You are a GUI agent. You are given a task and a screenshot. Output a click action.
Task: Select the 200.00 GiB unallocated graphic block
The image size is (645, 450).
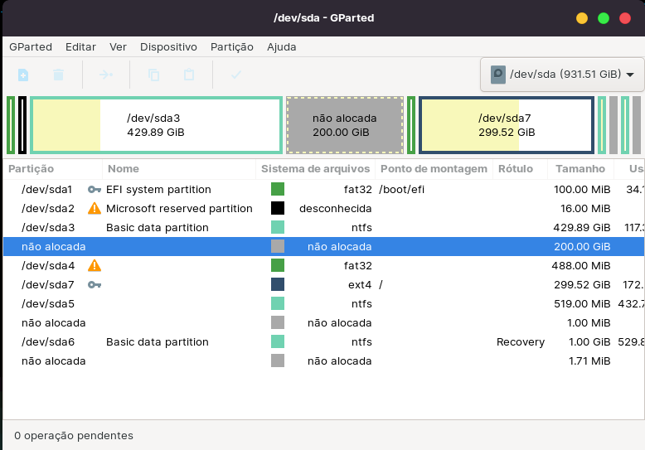coord(344,125)
